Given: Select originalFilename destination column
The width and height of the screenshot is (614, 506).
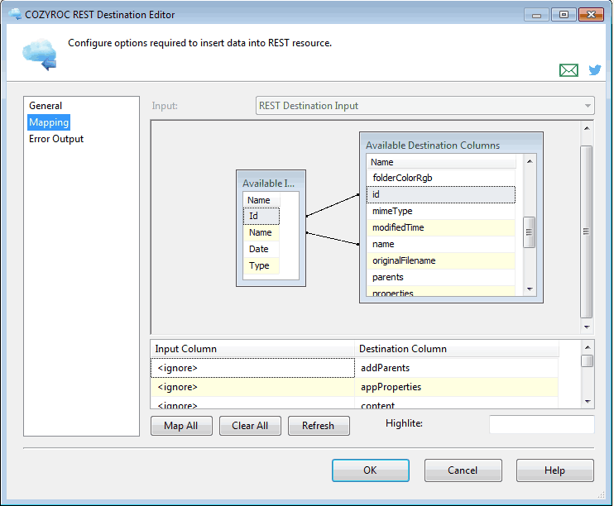Looking at the screenshot, I should click(x=441, y=260).
